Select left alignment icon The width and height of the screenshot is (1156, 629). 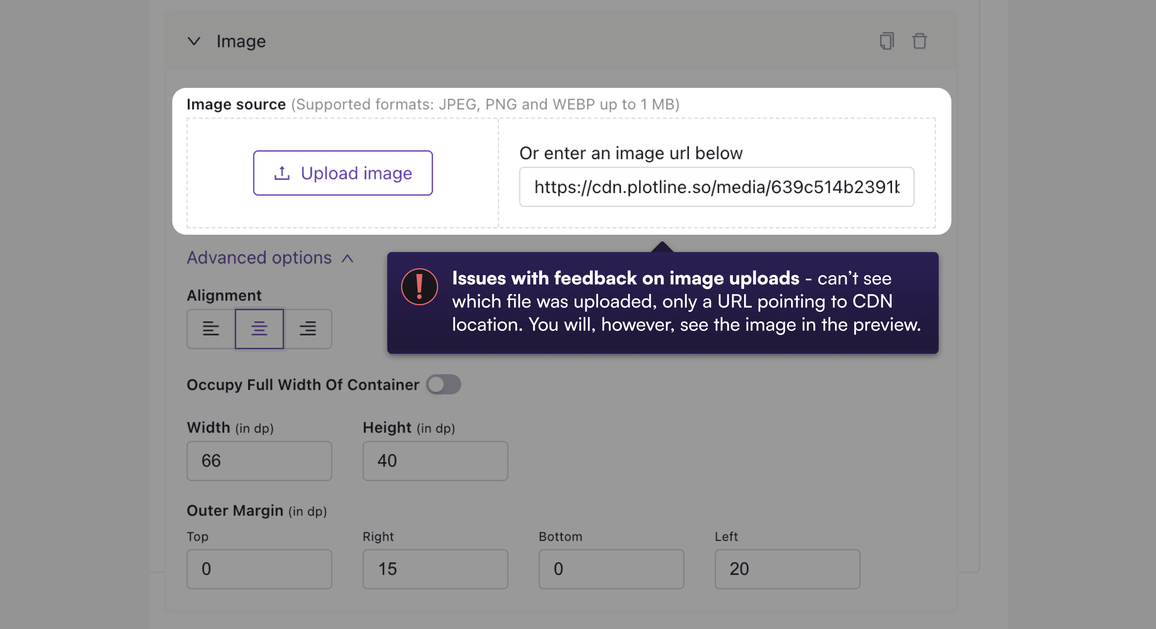pyautogui.click(x=210, y=329)
